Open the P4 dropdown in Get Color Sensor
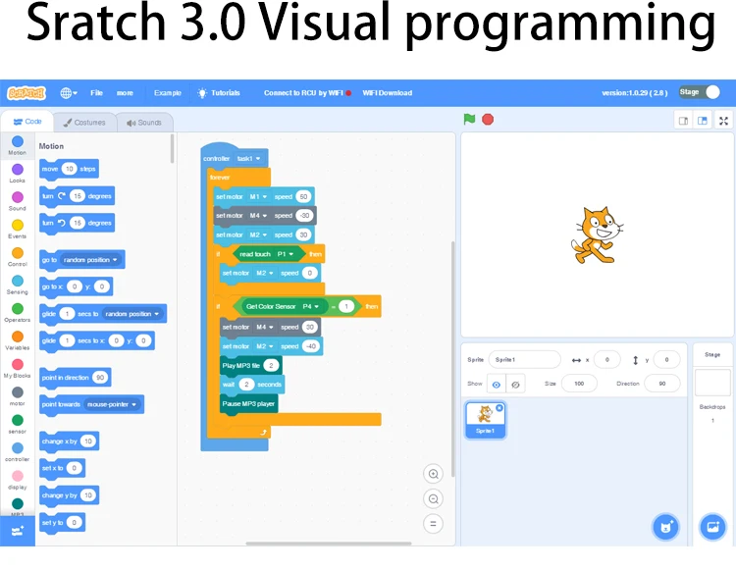Viewport: 736px width, 571px height. (311, 306)
